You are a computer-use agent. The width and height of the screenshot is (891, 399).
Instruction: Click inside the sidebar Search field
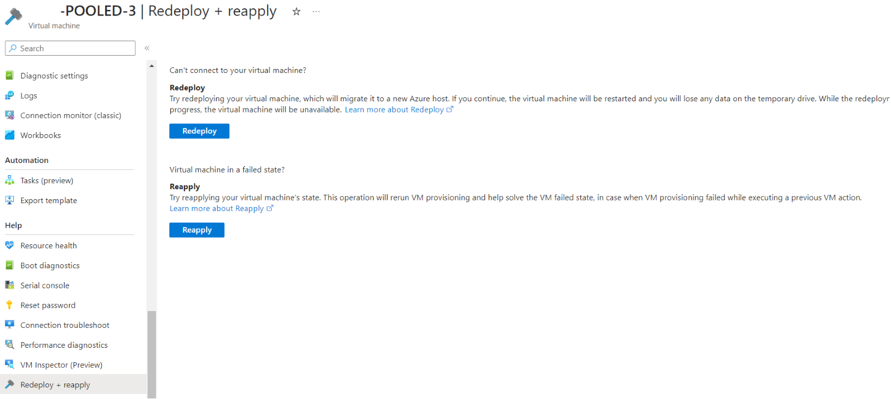(x=70, y=48)
